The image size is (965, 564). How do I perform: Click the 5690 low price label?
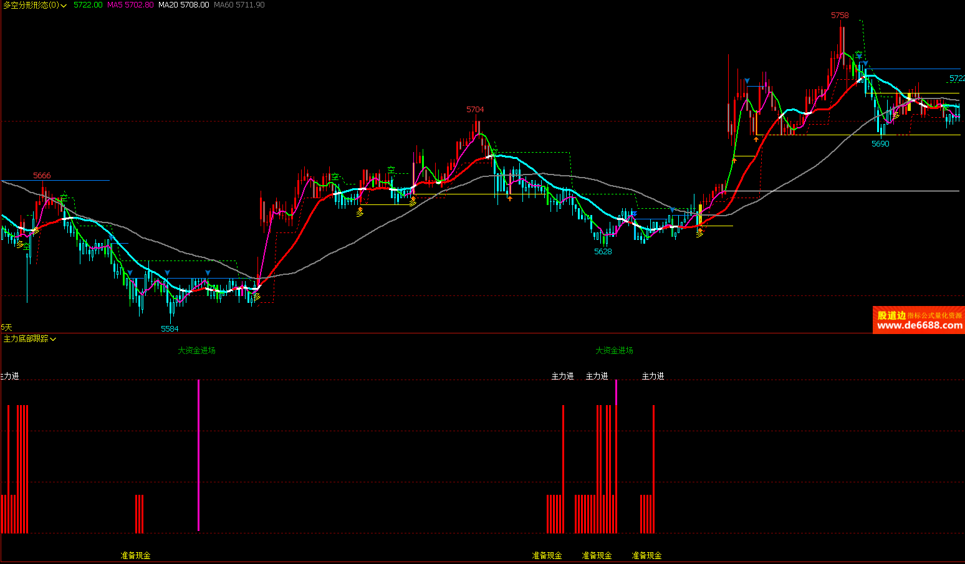coord(880,144)
